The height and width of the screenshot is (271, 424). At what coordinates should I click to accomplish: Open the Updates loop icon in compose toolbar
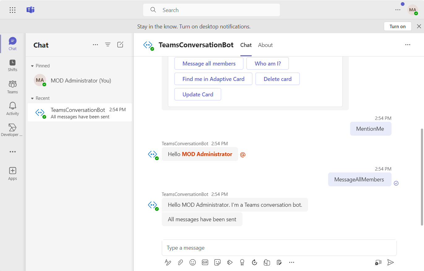(255, 262)
